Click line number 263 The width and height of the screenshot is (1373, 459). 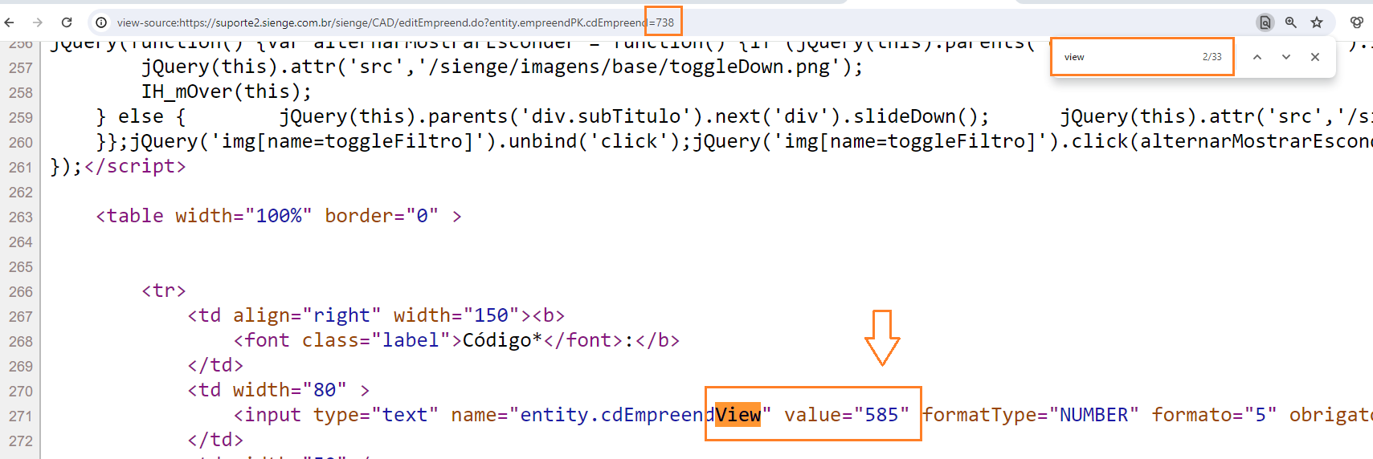(x=21, y=217)
